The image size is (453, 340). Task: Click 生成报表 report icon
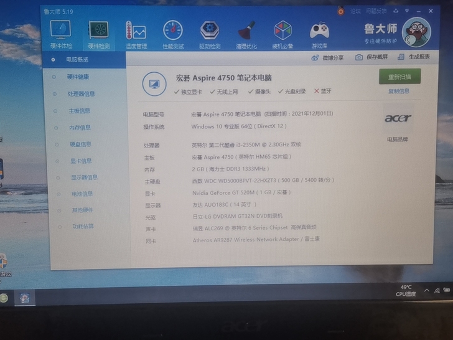tap(401, 57)
